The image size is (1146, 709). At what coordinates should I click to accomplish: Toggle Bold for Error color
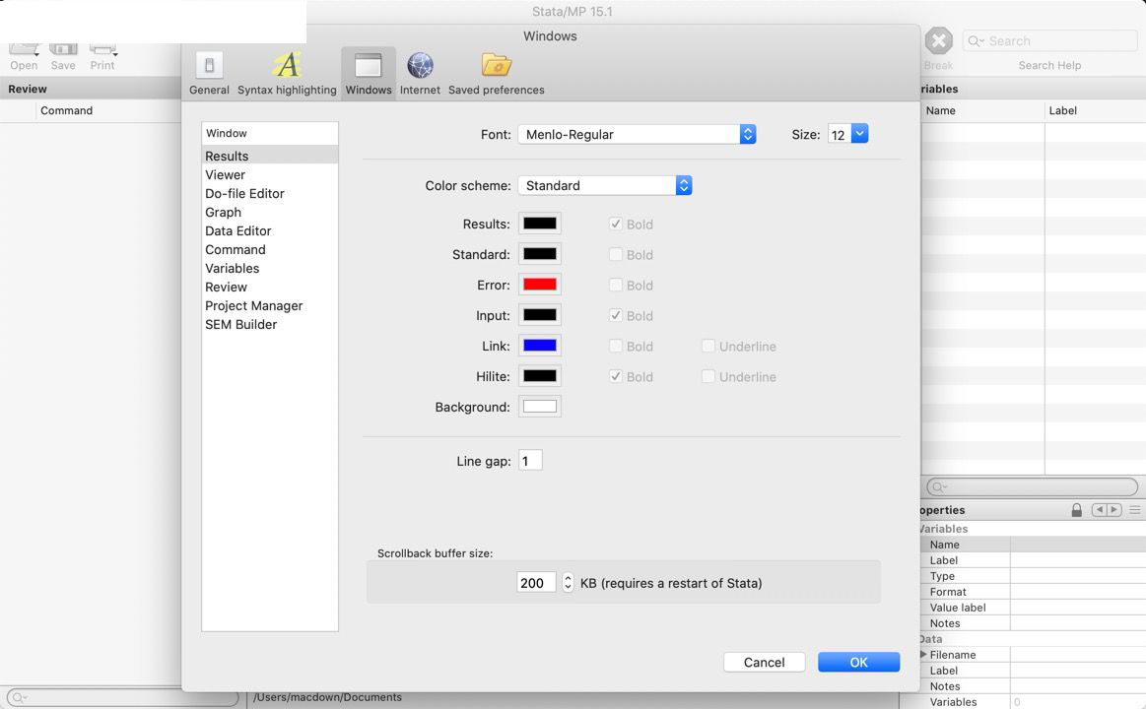tap(616, 285)
